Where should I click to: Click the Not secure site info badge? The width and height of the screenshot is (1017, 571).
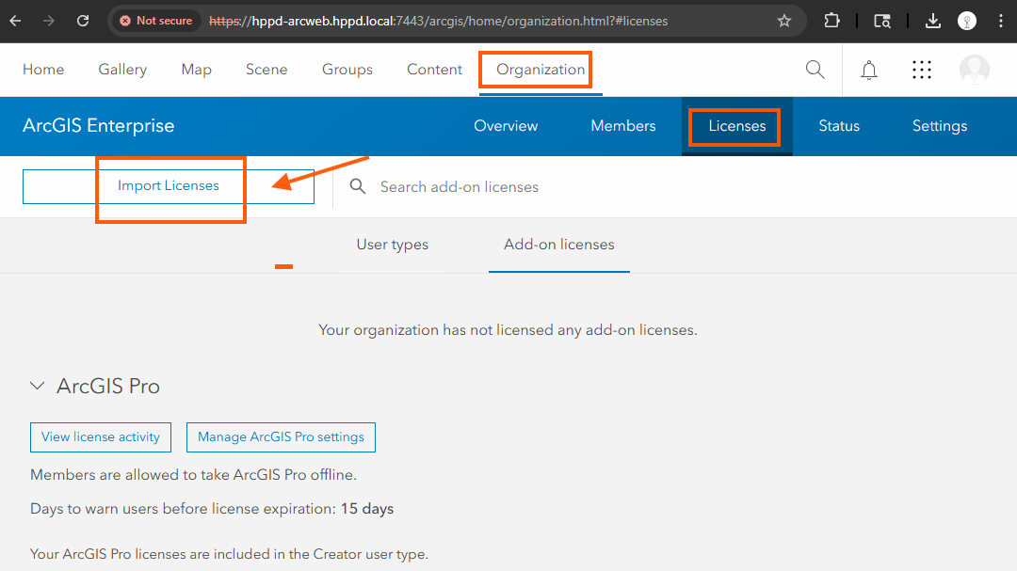click(x=155, y=21)
